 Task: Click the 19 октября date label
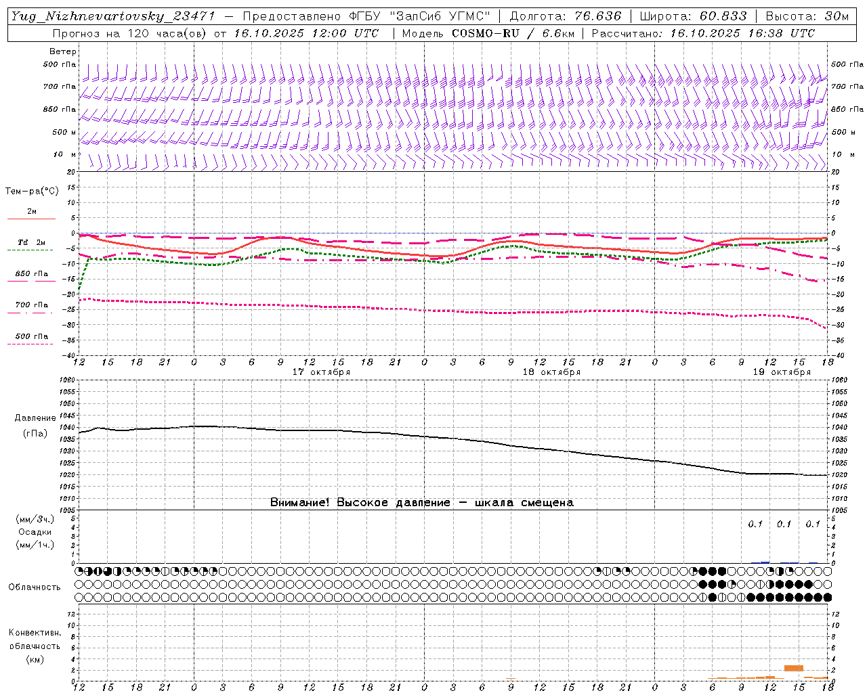(782, 372)
